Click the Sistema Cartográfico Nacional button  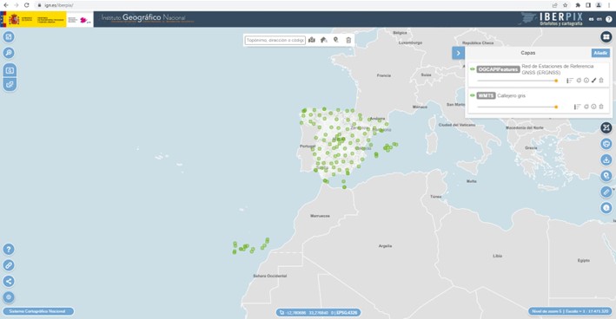[x=38, y=311]
